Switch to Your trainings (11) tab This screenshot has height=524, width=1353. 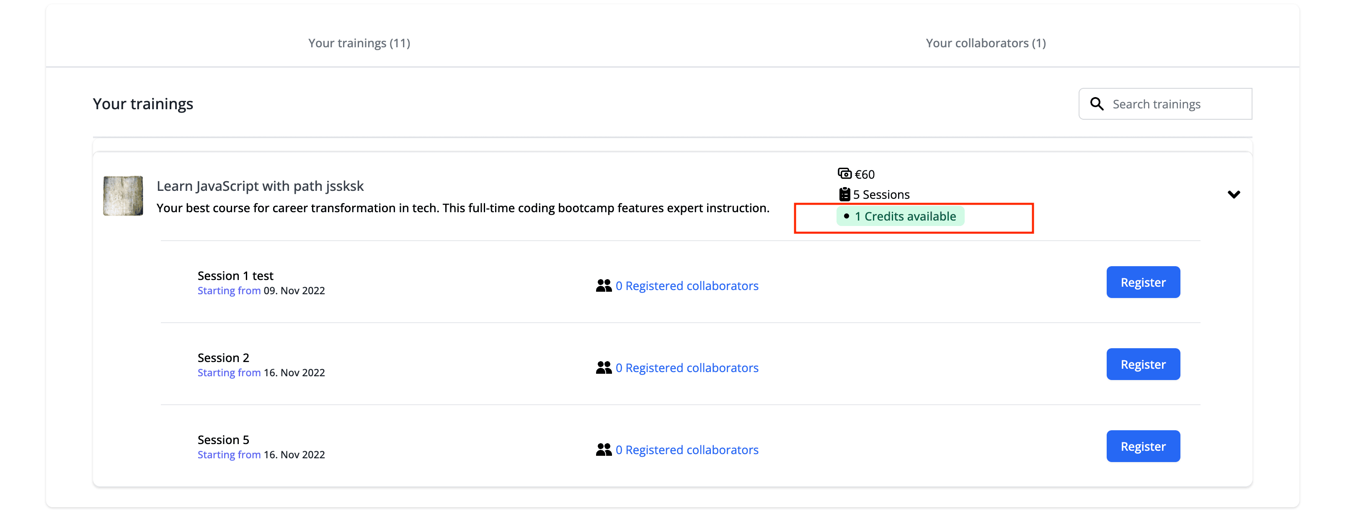[359, 43]
